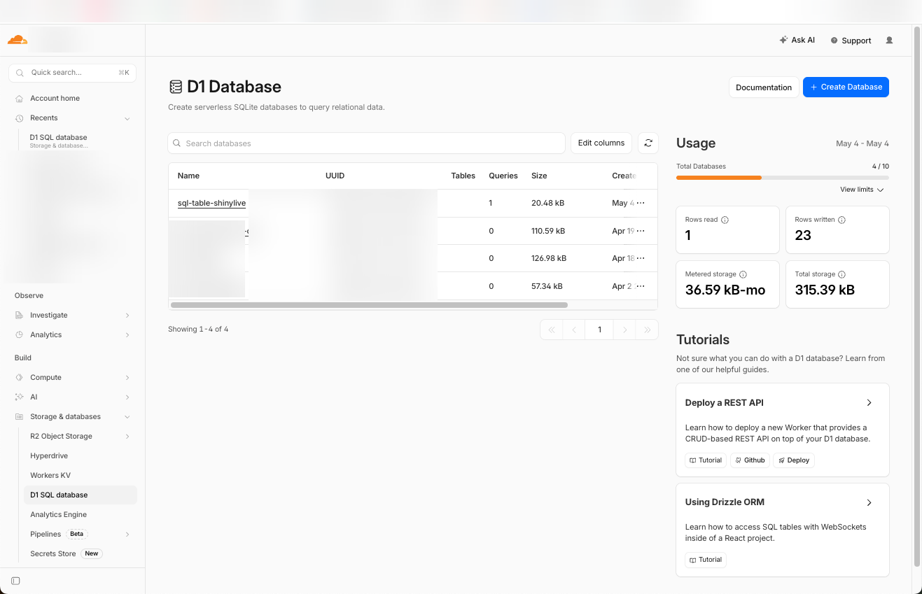Open Github link for REST API
The image size is (922, 594).
click(x=750, y=460)
